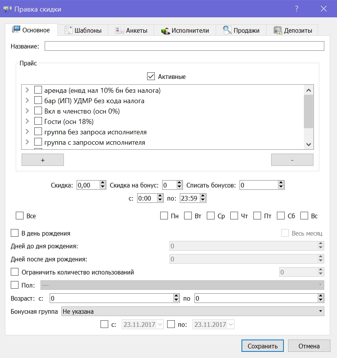Check the Вкл в членство (осн 0%) item

point(38,110)
